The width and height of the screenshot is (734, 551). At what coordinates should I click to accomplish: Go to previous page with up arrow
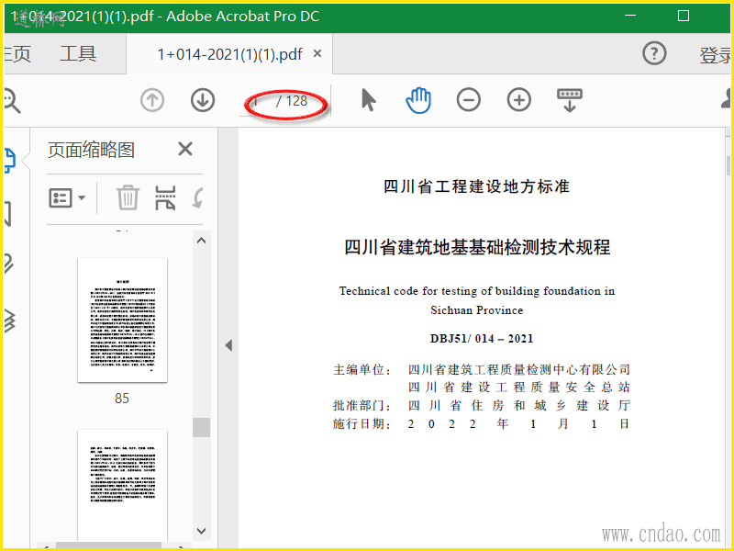point(152,100)
